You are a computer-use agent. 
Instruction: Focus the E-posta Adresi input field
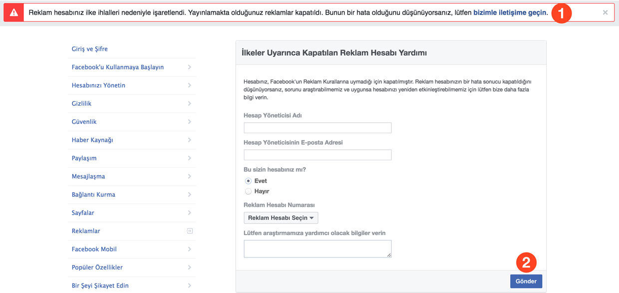click(x=317, y=155)
